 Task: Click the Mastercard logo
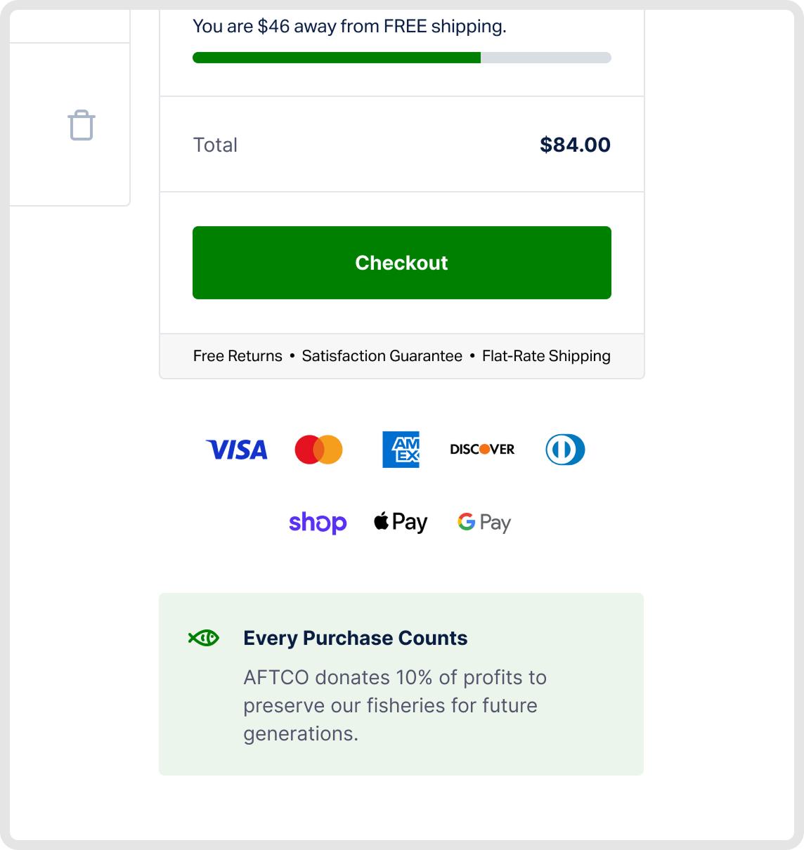(318, 450)
